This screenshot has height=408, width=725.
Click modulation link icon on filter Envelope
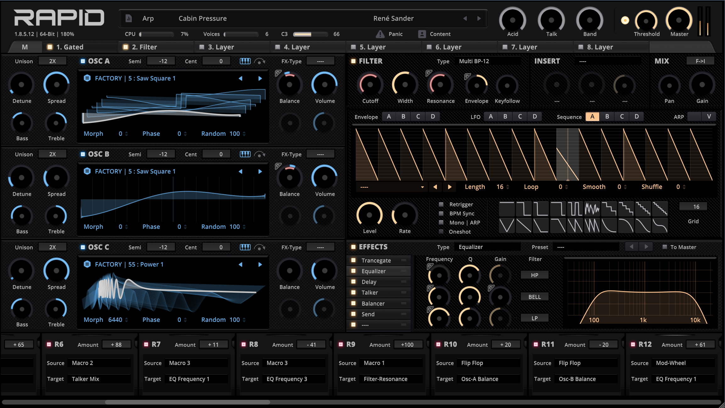tap(468, 76)
